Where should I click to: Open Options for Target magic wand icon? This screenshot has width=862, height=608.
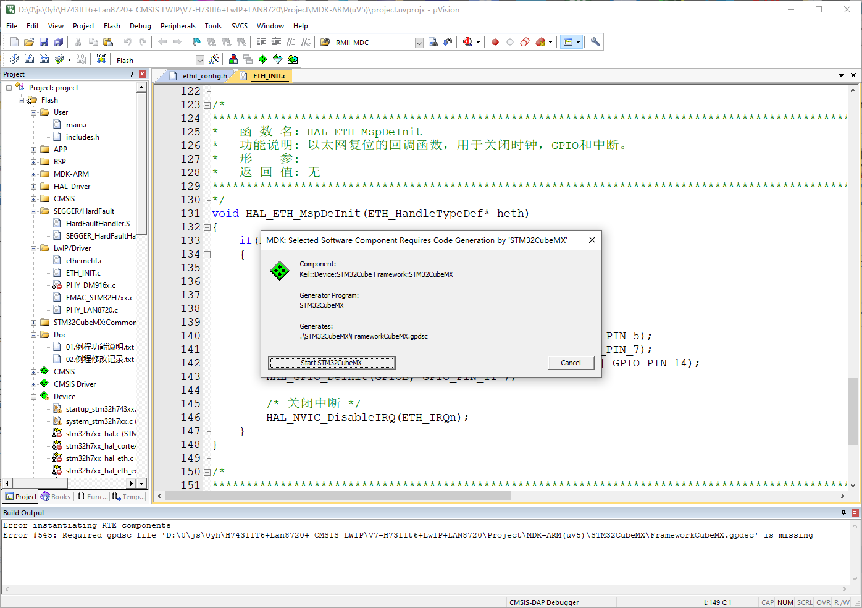(x=214, y=59)
